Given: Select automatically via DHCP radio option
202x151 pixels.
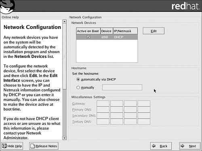Looking at the screenshot, I should 78,79.
